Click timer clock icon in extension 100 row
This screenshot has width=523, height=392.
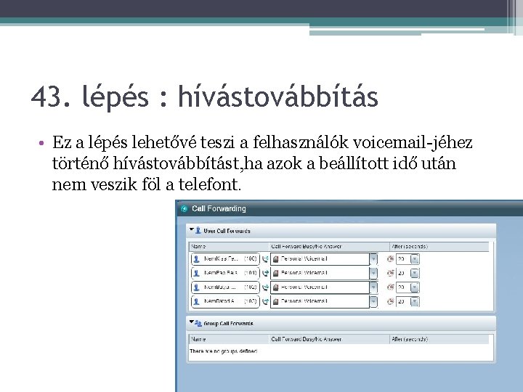[390, 258]
